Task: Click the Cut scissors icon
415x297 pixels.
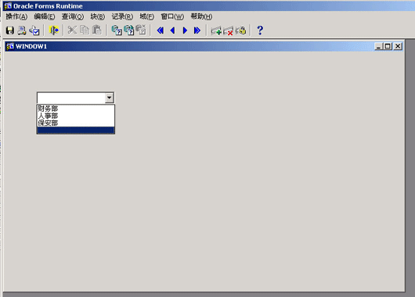Action: click(x=72, y=30)
